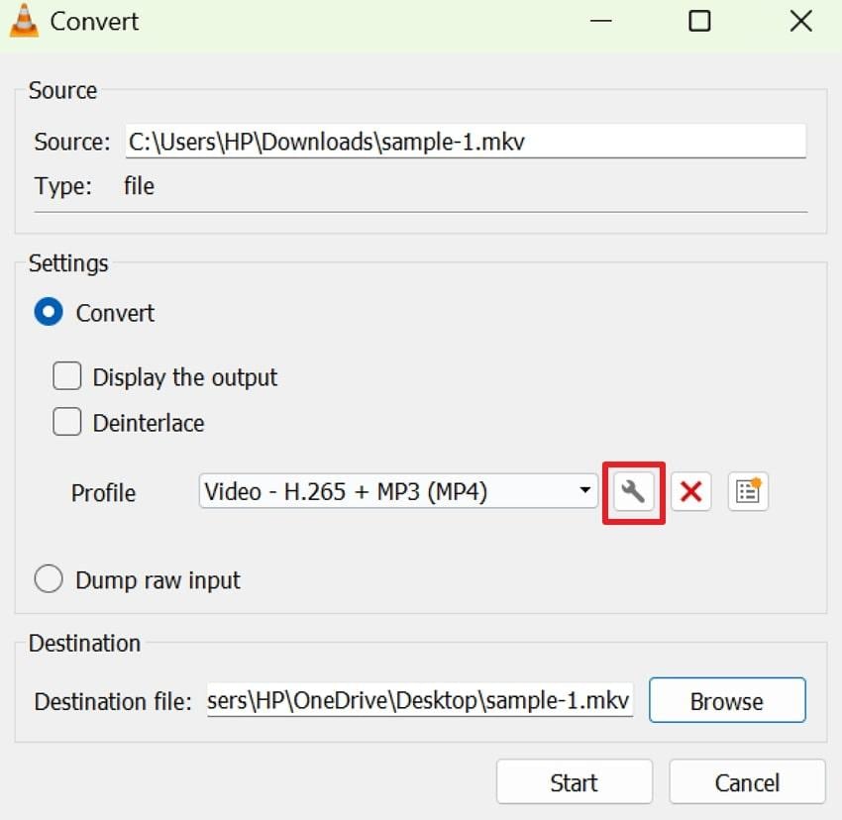Image resolution: width=842 pixels, height=820 pixels.
Task: Create a new profile using the document icon
Action: pyautogui.click(x=748, y=492)
